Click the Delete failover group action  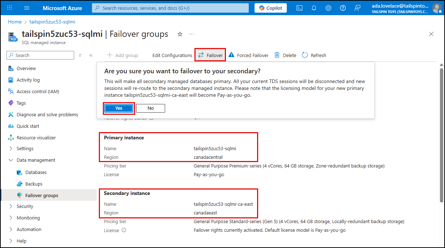click(285, 55)
